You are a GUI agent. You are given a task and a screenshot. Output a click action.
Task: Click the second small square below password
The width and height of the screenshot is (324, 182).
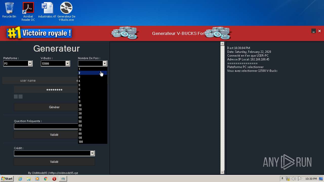pyautogui.click(x=21, y=97)
